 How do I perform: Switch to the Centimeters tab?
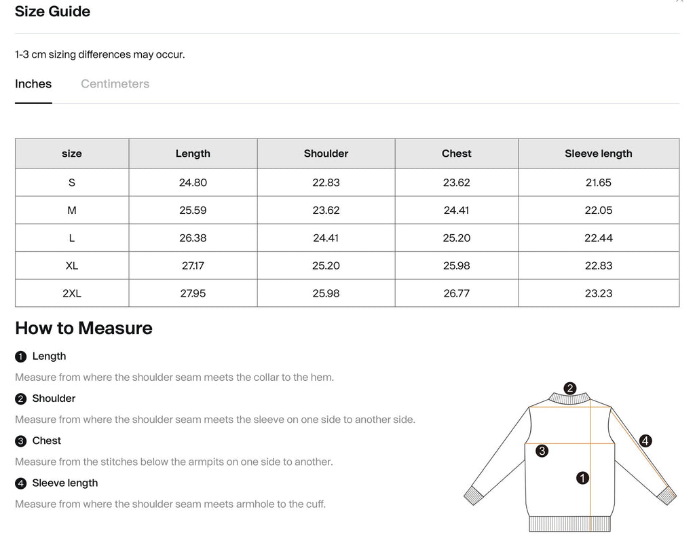(115, 84)
